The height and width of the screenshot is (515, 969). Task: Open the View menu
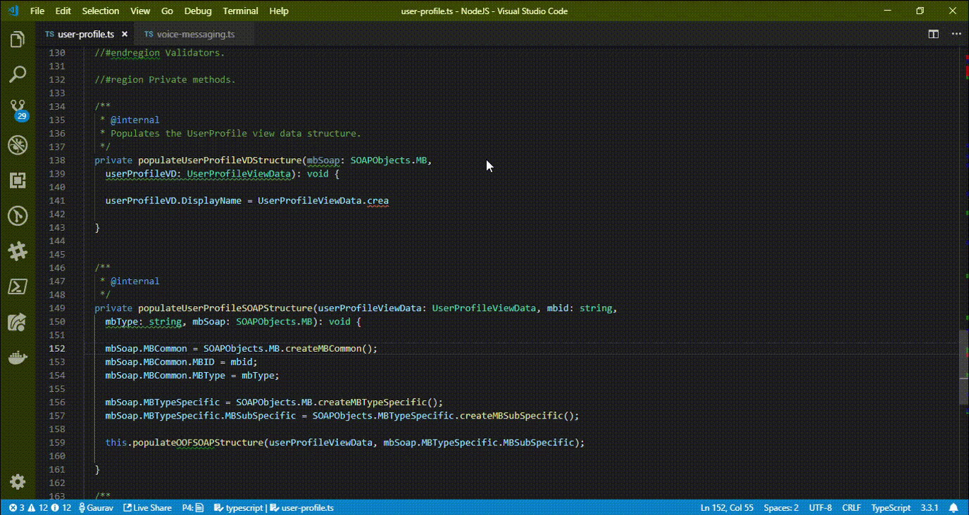(140, 11)
